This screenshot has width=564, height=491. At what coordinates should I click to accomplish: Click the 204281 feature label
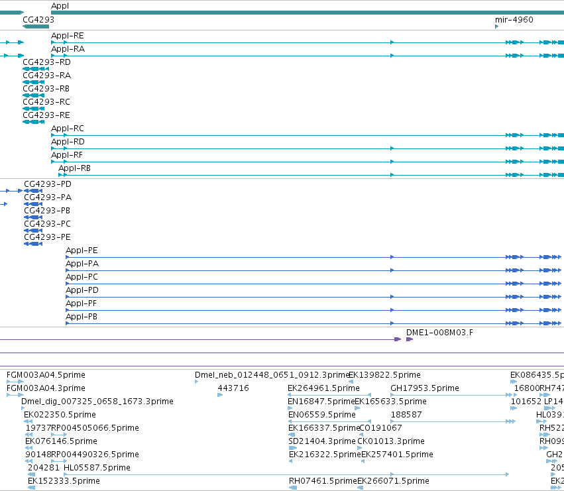tap(43, 468)
